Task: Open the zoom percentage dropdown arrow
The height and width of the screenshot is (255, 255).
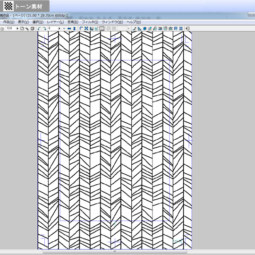Action: [x=17, y=28]
